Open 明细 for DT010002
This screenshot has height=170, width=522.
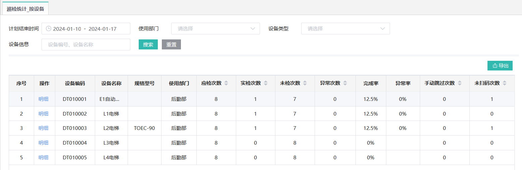pos(44,114)
